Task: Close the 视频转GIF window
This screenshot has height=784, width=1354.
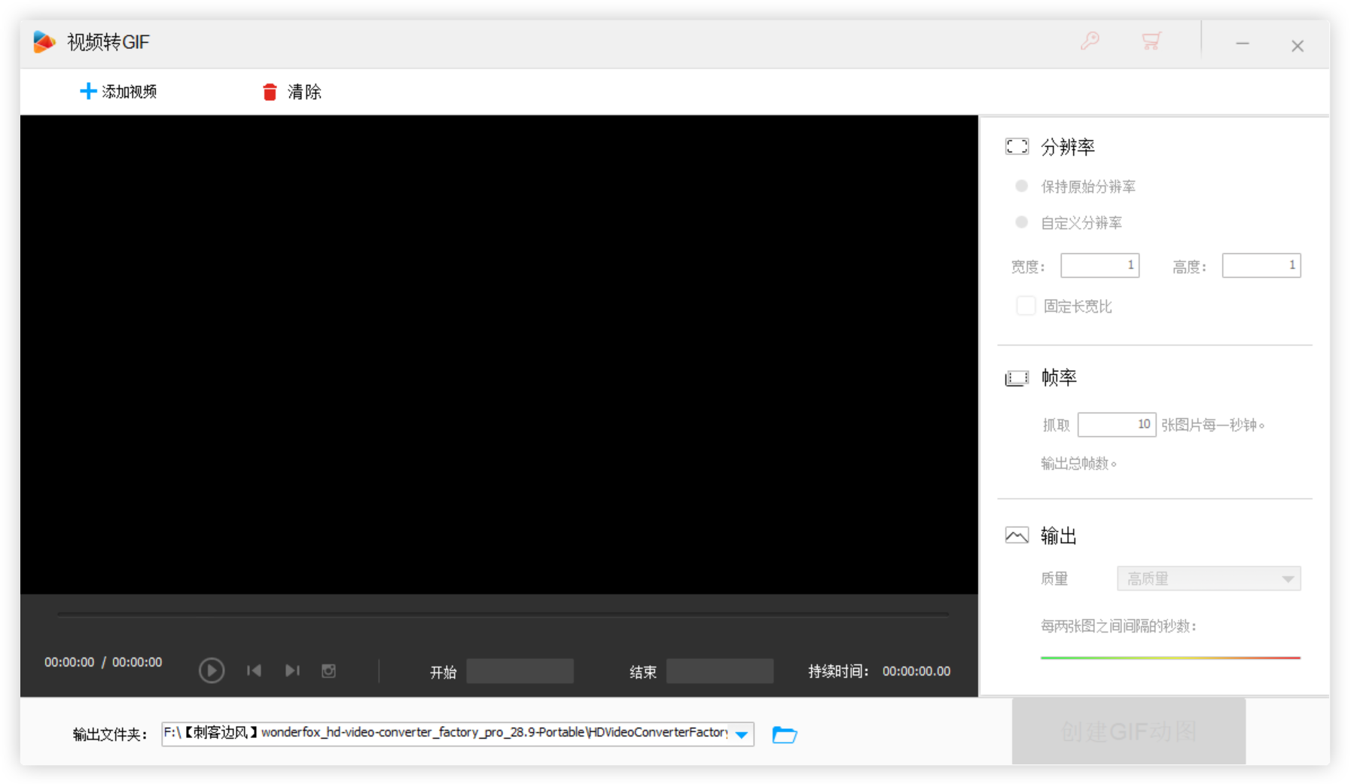Action: (x=1298, y=46)
